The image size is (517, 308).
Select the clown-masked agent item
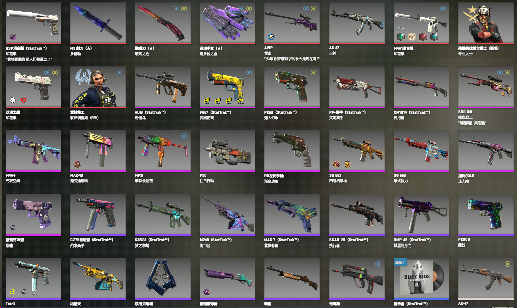[x=486, y=23]
